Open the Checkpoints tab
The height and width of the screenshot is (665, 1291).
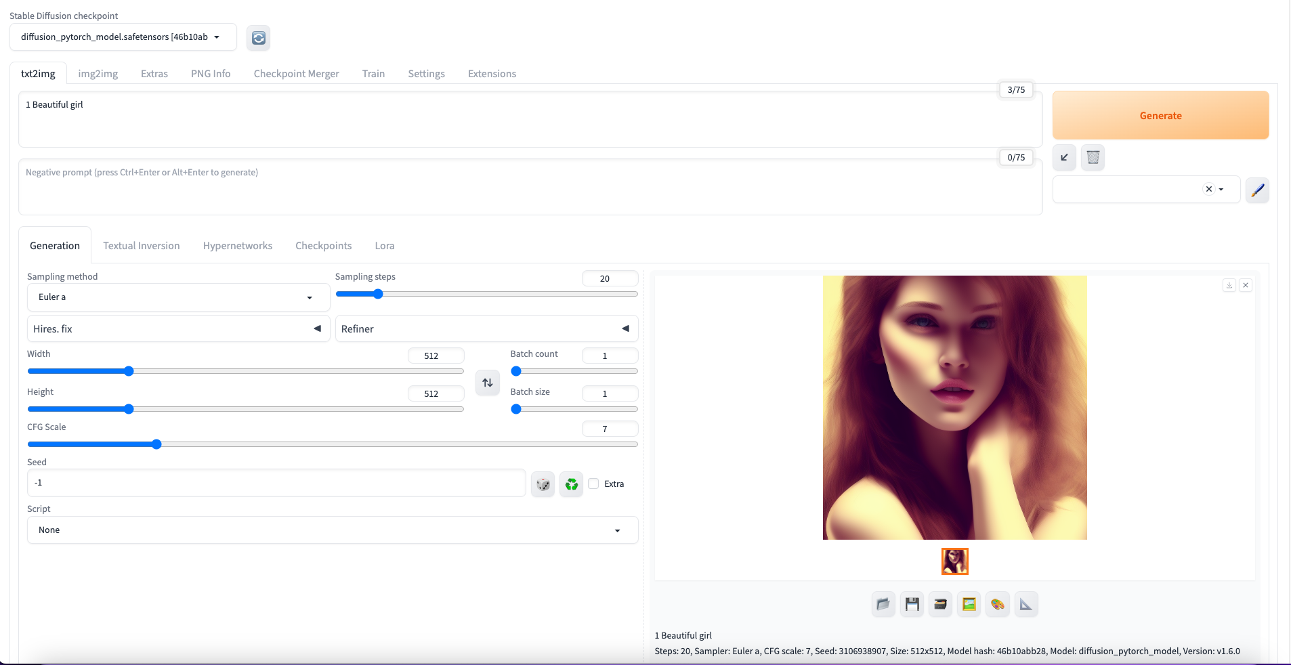tap(324, 245)
